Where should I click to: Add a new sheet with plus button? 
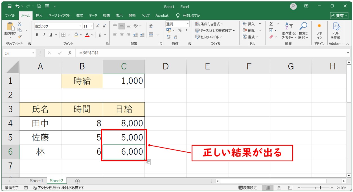point(78,181)
